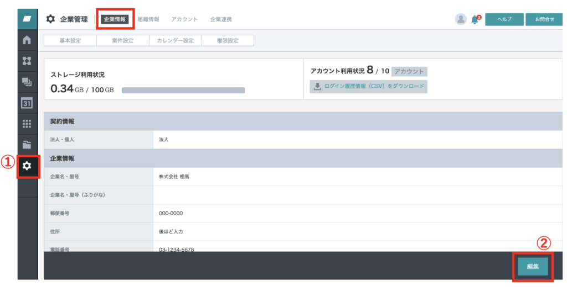
Task: Click the app logo at top of sidebar
Action: click(27, 19)
